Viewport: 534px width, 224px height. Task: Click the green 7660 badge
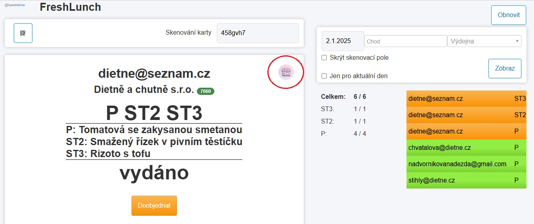206,91
